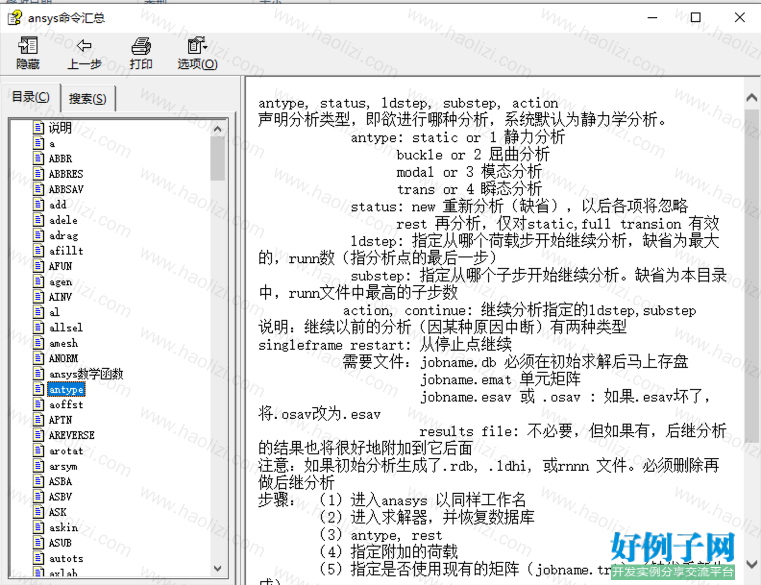
Task: Click the page icon beside adele
Action: pos(38,219)
